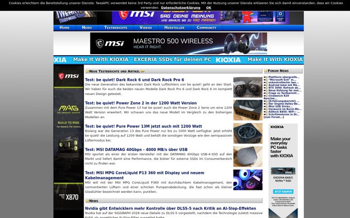Click the arrows icon after Neue Testberichte heading
Viewport: 350px width, 218px height.
coord(142,71)
